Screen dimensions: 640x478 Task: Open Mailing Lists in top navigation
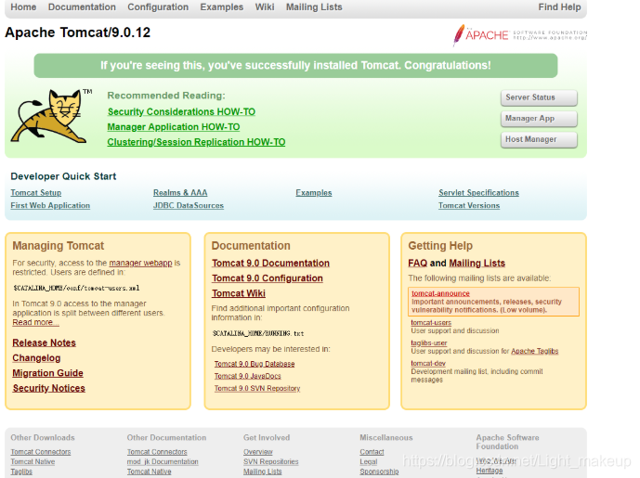314,7
